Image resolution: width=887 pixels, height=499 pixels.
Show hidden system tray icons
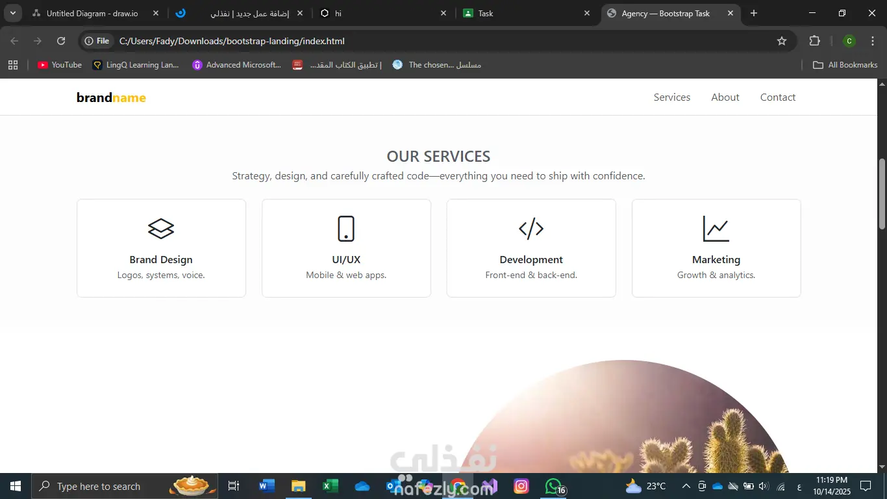(686, 486)
